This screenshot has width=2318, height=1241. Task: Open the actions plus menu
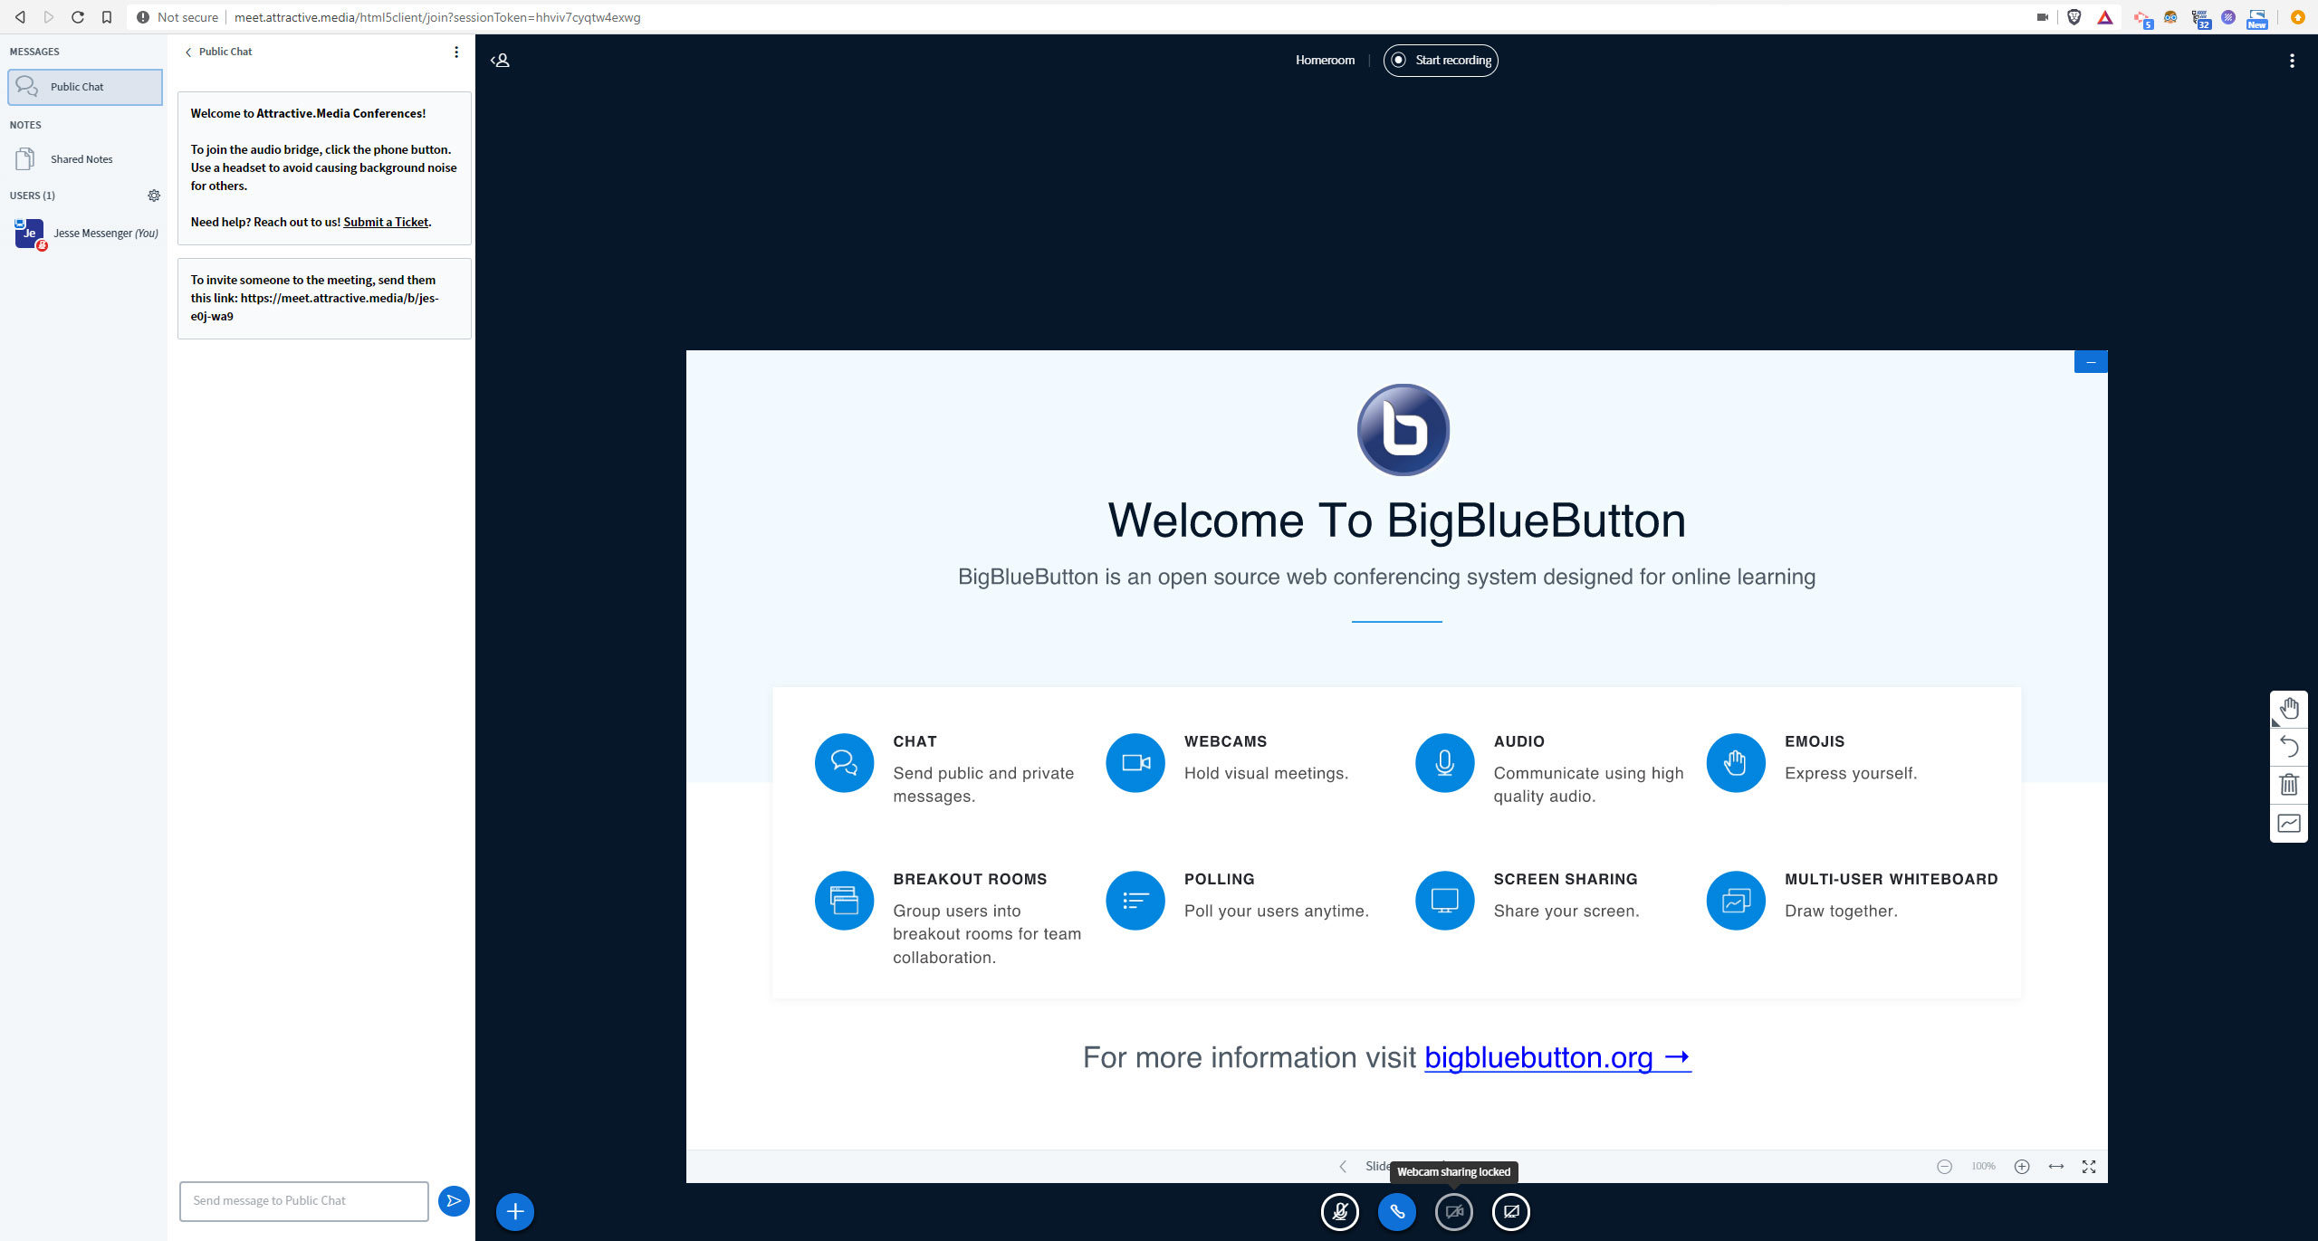coord(513,1211)
